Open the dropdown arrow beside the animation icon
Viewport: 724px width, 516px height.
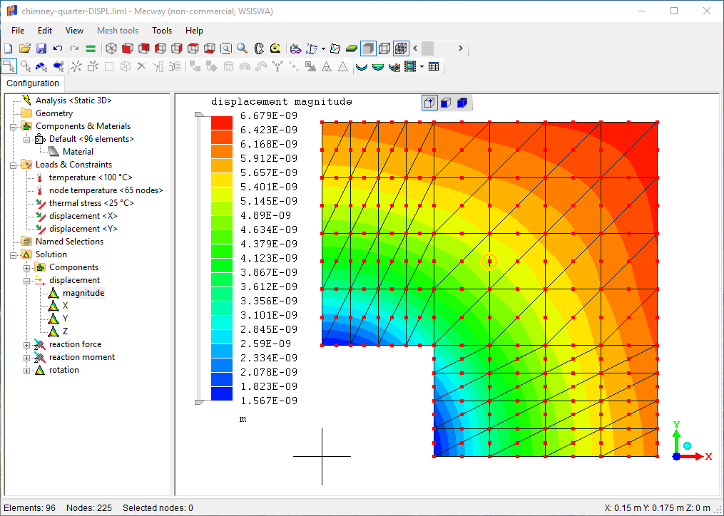(x=422, y=66)
